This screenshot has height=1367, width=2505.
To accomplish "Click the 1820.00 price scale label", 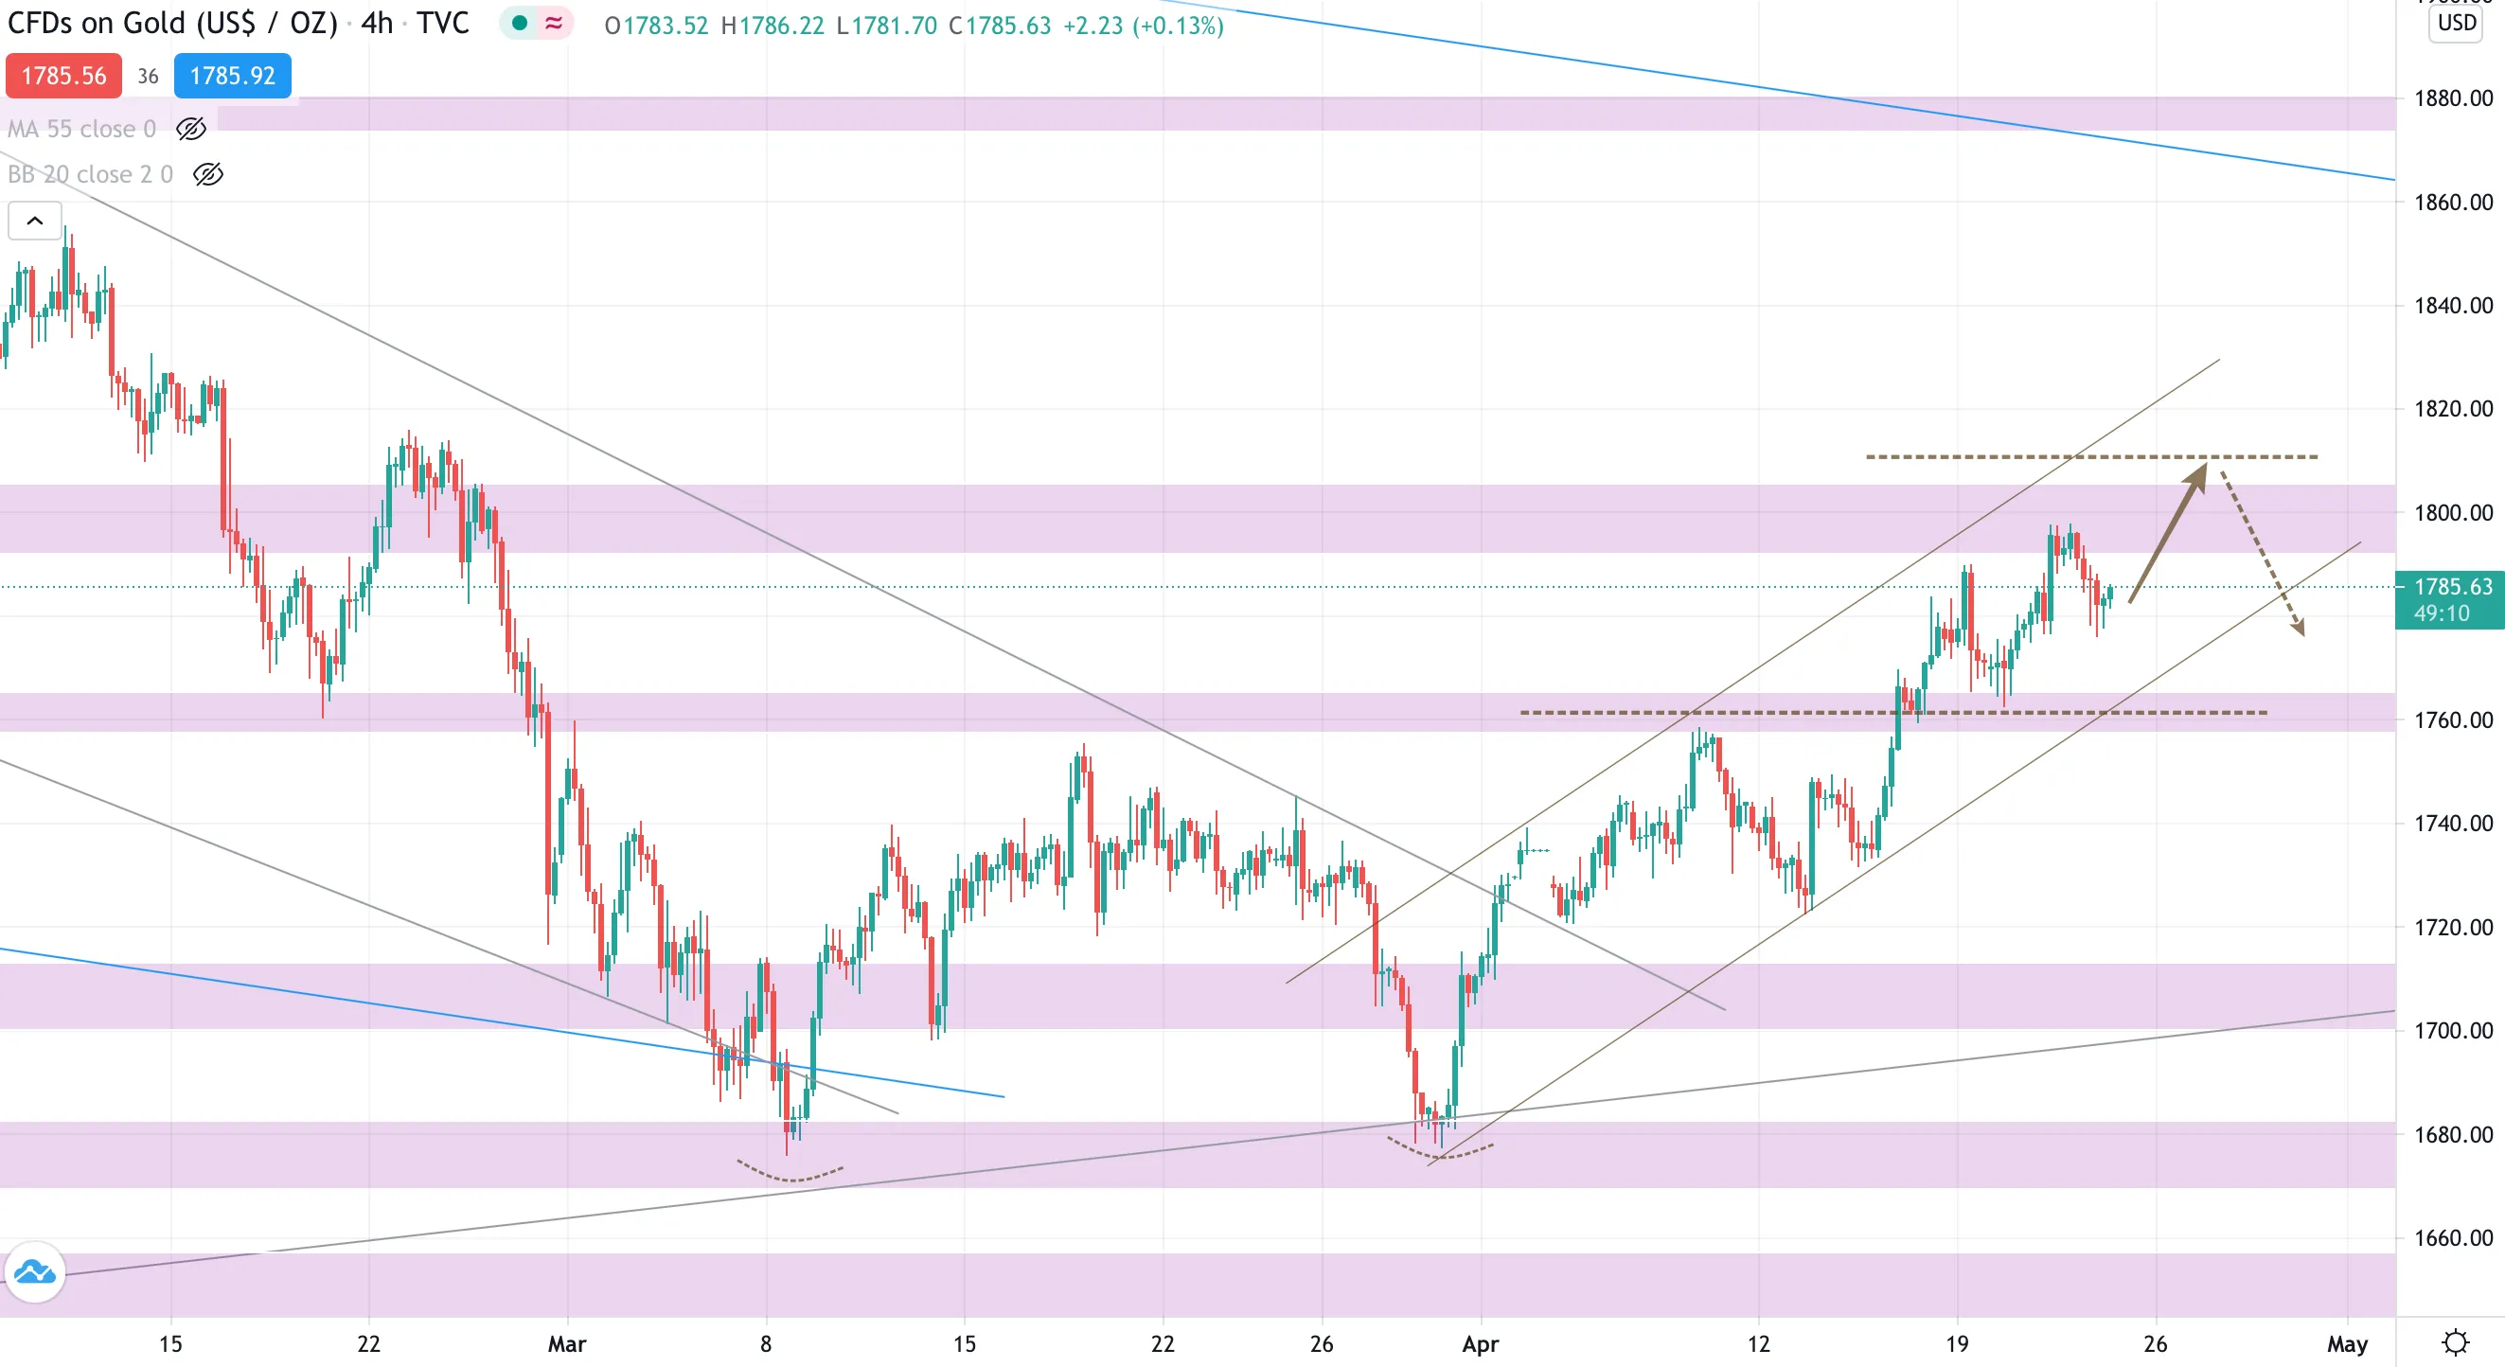I will [x=2454, y=408].
